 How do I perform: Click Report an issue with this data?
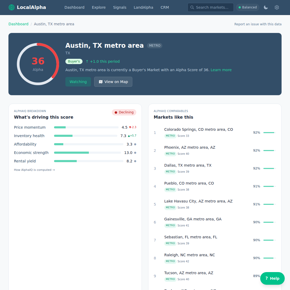tap(258, 24)
